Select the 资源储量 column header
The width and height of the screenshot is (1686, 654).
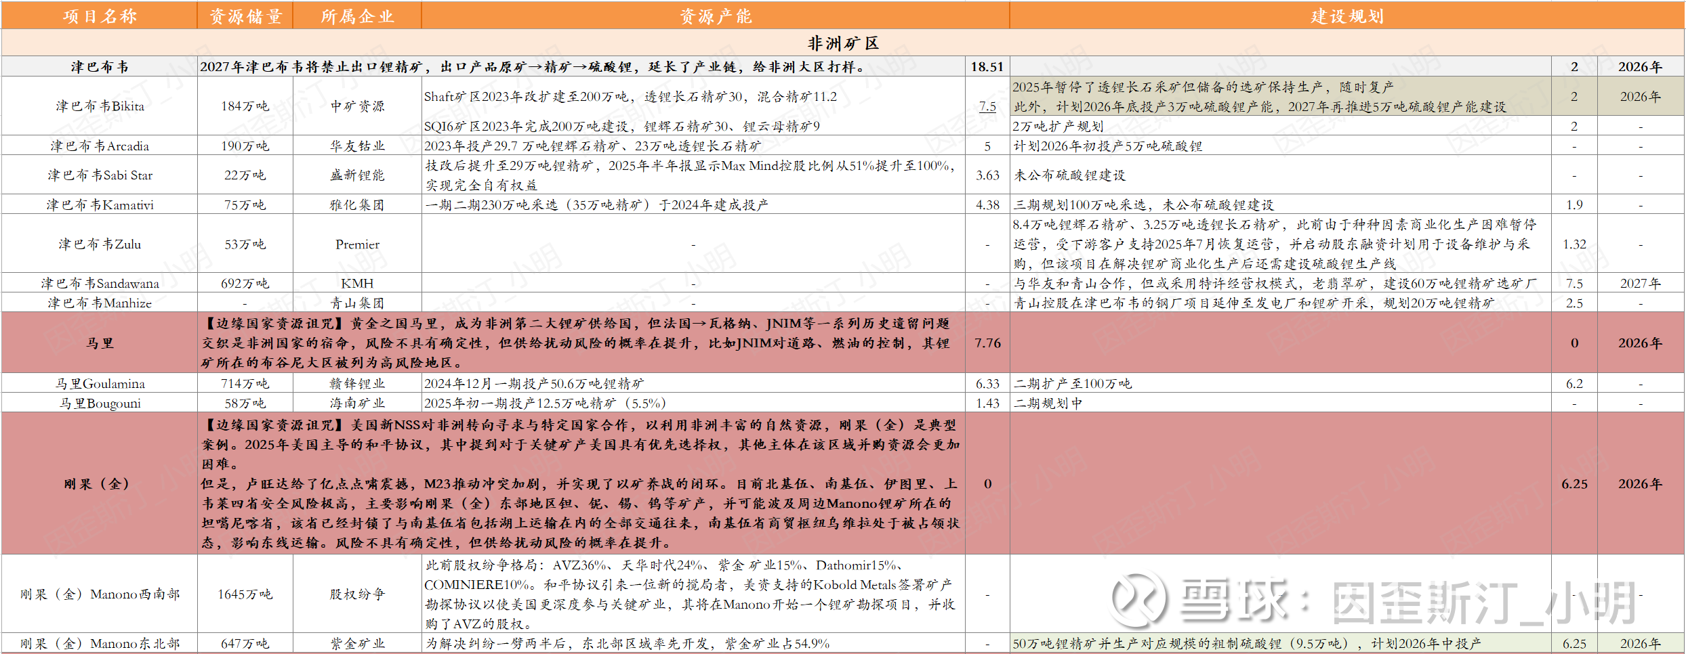click(245, 16)
